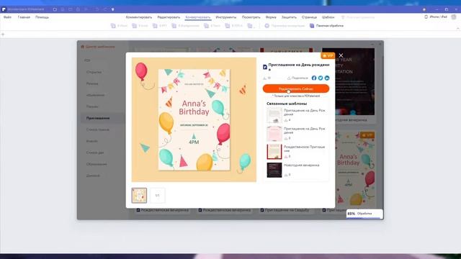Click the document icon beside template title
This screenshot has height=259, width=461.
tap(265, 67)
